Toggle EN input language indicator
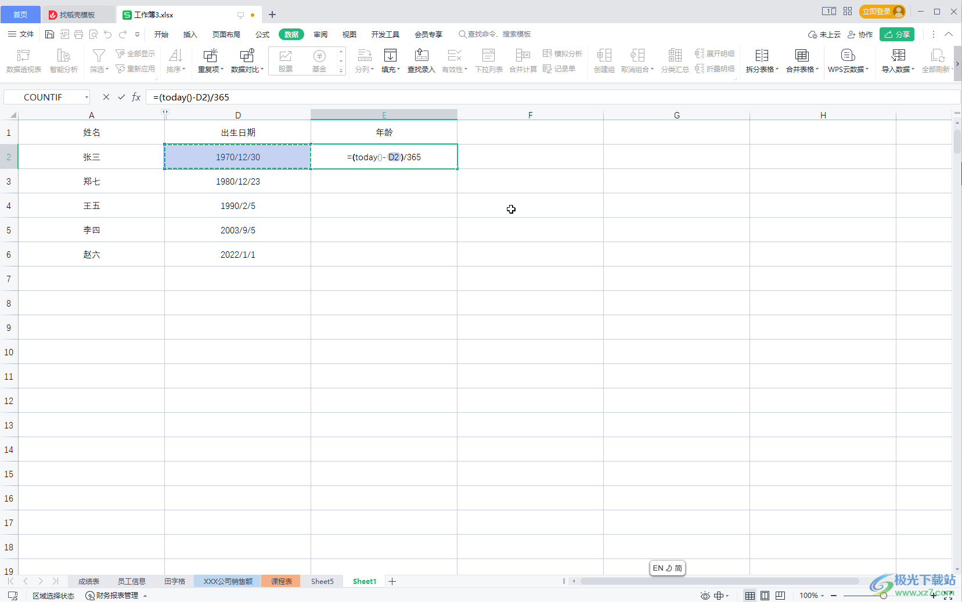The image size is (962, 602). [658, 568]
